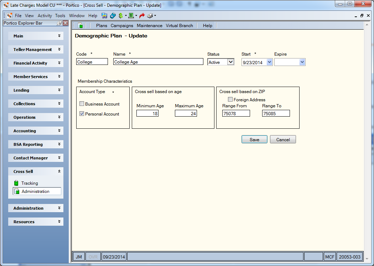Open the Activity menu
Viewport: 374px width, 266px height.
(45, 16)
